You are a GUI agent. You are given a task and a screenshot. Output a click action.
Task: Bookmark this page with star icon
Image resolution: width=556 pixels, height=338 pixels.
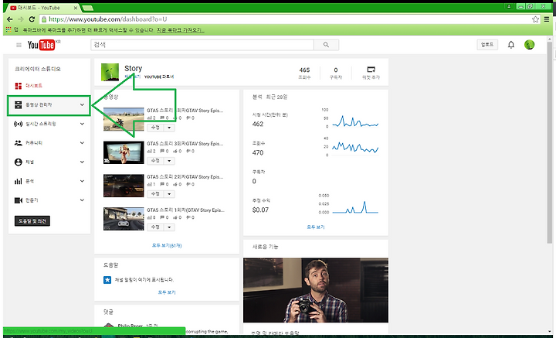point(535,19)
